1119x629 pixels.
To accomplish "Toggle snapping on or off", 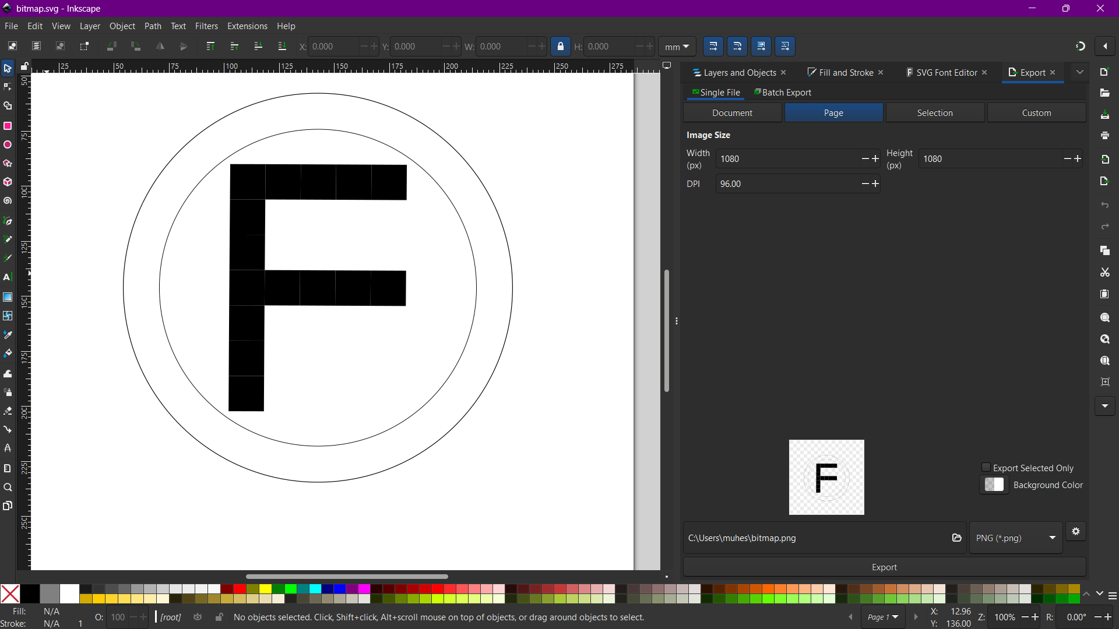I will click(x=1081, y=46).
